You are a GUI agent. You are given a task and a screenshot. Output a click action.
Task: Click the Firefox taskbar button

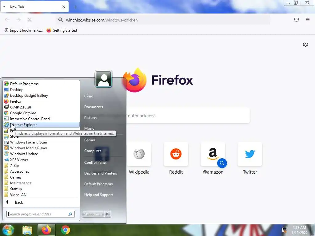click(x=46, y=230)
